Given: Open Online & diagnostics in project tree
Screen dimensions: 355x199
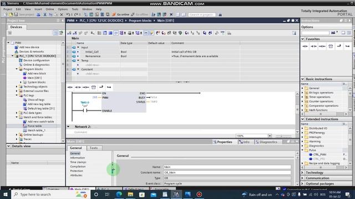Looking at the screenshot, I should (36, 65).
